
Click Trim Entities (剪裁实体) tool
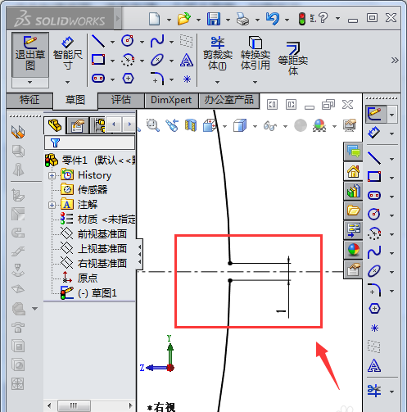point(218,53)
